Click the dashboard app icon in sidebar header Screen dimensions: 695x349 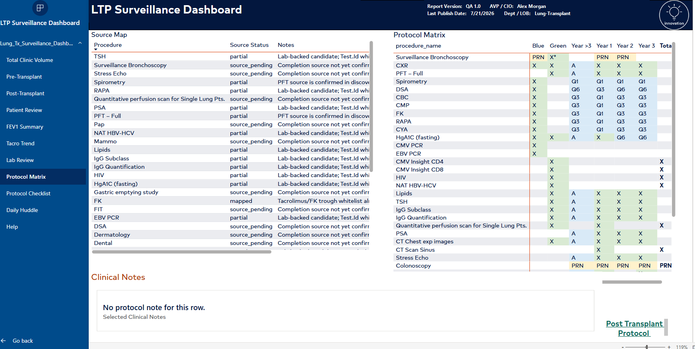(x=40, y=8)
